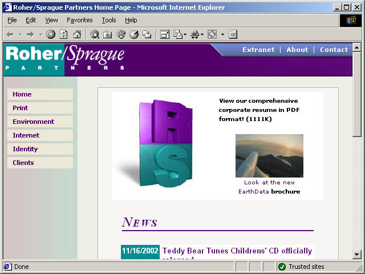Expand the Edit button dropdown arrow
The image size is (365, 274).
[x=222, y=35]
